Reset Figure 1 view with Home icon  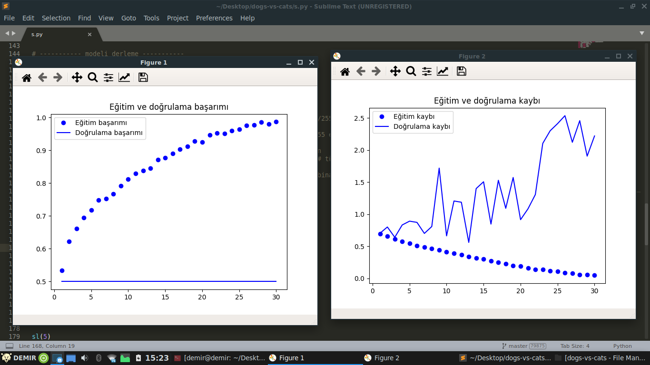(27, 77)
